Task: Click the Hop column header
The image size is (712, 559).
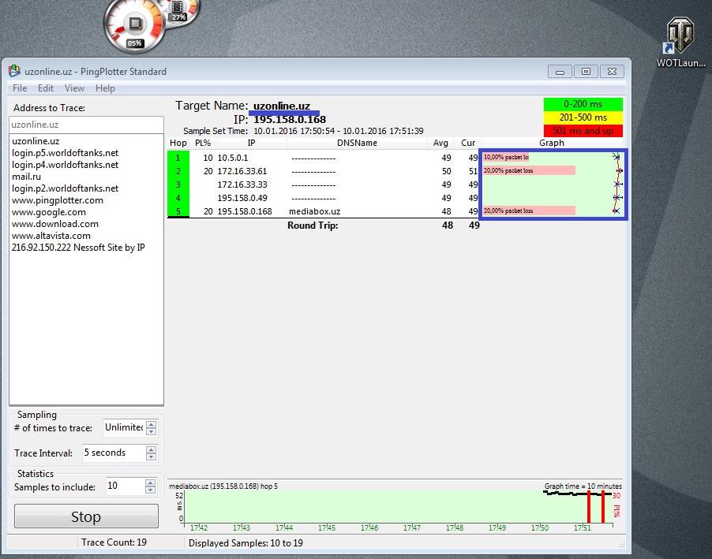Action: (x=178, y=143)
